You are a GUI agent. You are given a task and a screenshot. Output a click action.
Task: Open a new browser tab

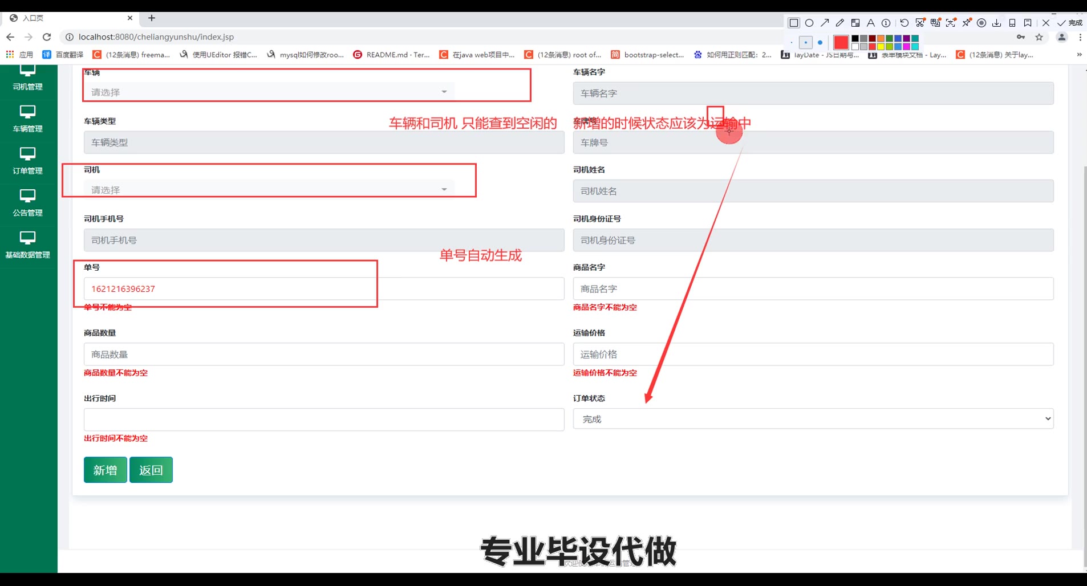tap(152, 18)
